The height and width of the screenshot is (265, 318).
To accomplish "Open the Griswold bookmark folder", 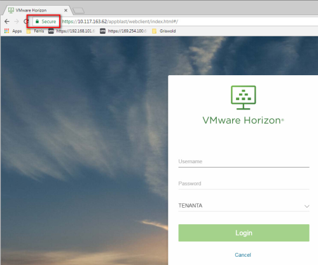I will (x=164, y=31).
